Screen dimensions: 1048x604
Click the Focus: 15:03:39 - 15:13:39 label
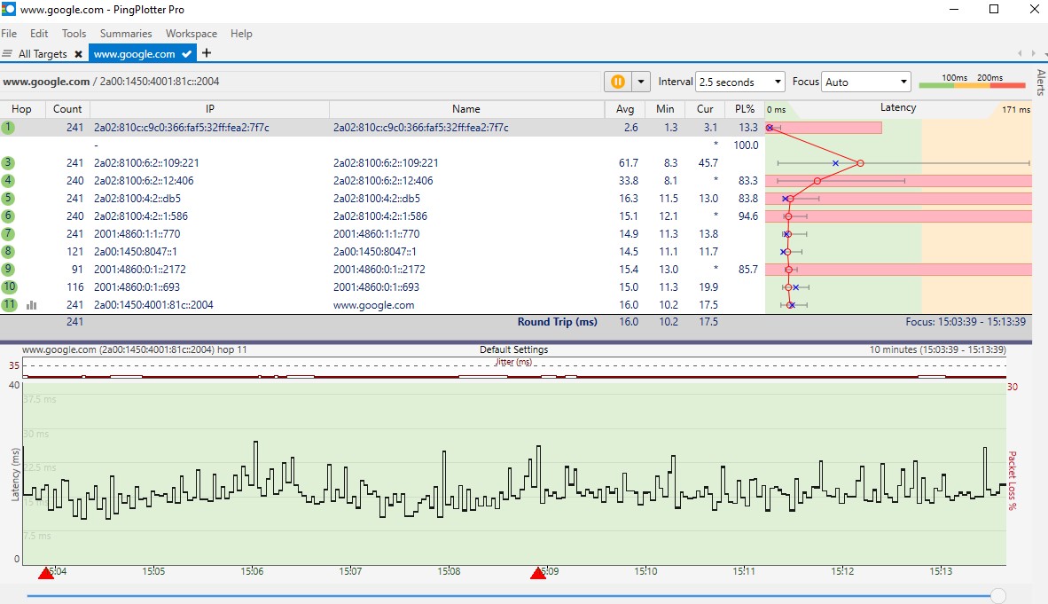pyautogui.click(x=966, y=322)
